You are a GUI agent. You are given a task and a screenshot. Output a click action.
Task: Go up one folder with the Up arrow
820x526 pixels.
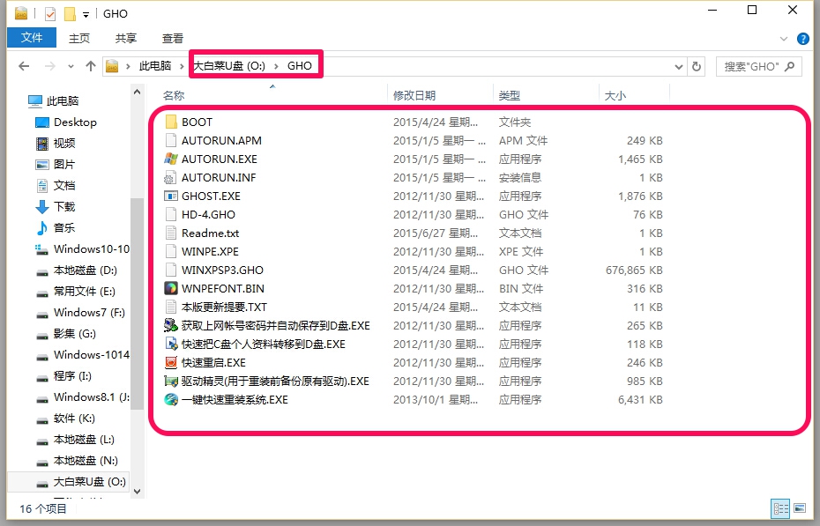(91, 65)
